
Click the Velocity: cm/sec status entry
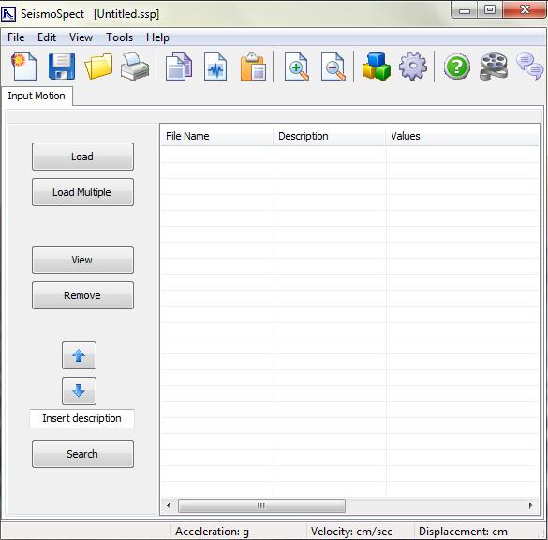pos(351,532)
